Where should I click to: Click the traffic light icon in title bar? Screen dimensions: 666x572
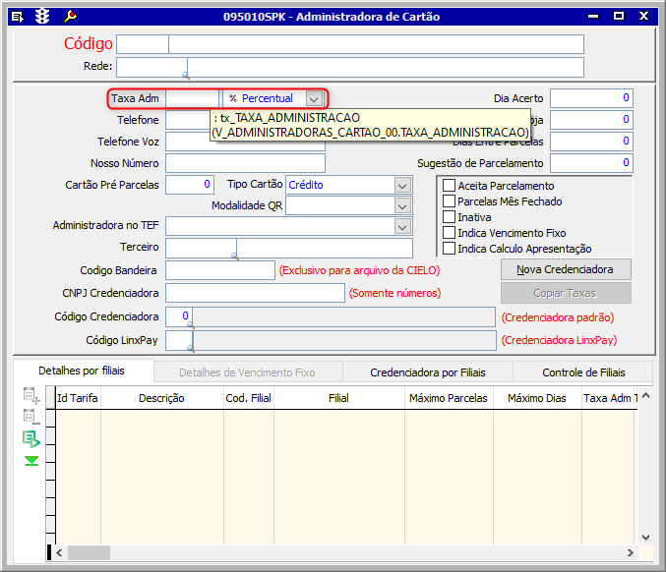click(x=42, y=17)
